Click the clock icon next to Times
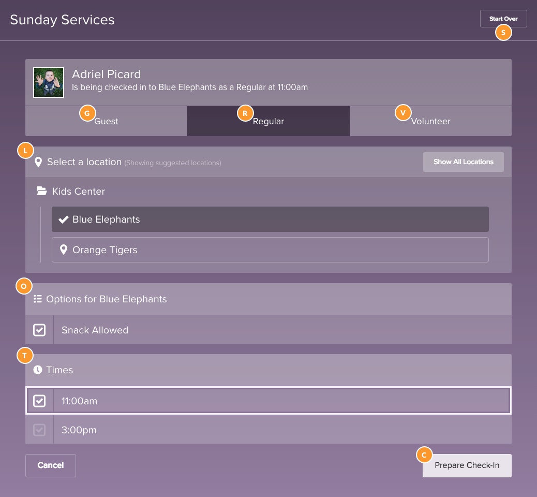537x497 pixels. coord(37,370)
